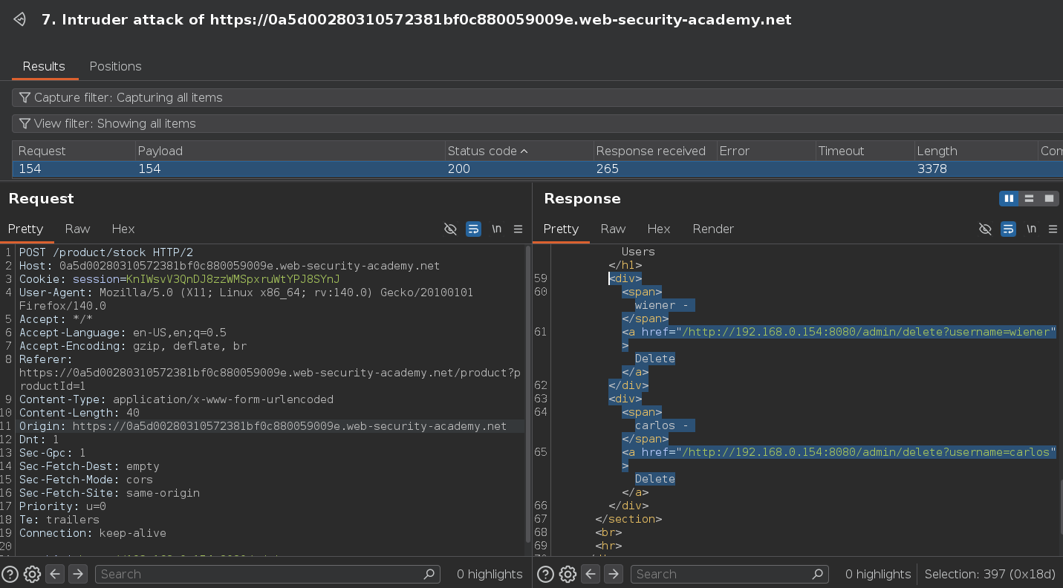Open Request search settings gear
1063x588 pixels.
pos(32,574)
